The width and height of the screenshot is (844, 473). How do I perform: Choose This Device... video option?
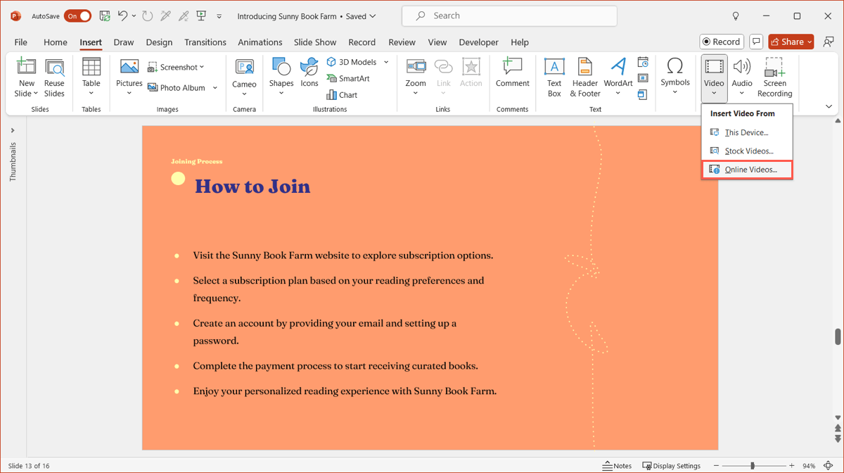747,132
